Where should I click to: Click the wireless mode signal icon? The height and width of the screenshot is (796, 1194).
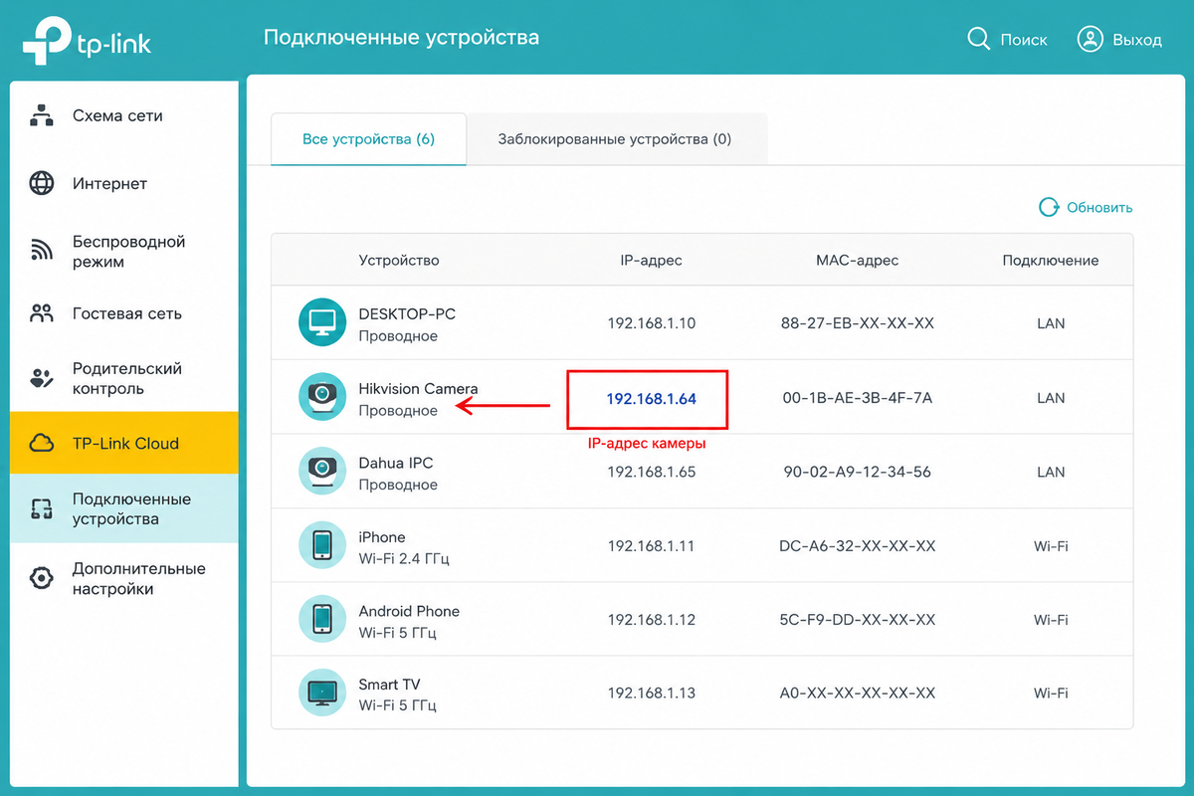[42, 251]
